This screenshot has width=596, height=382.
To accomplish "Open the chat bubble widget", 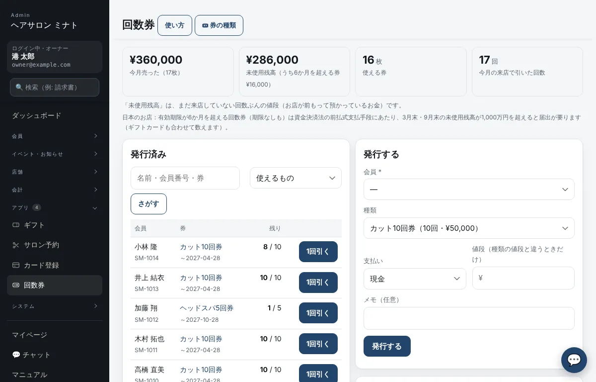I will tap(574, 360).
